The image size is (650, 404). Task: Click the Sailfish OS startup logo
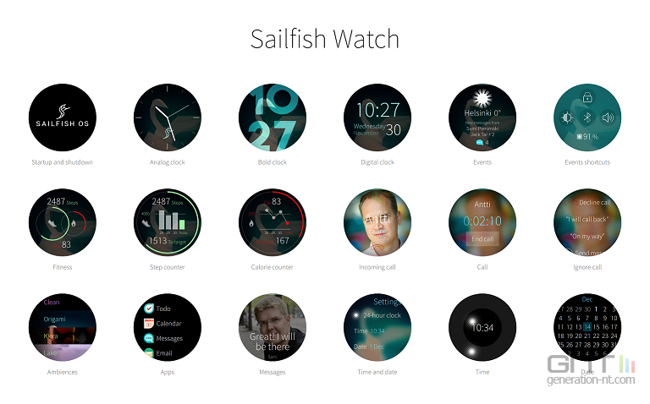(63, 117)
